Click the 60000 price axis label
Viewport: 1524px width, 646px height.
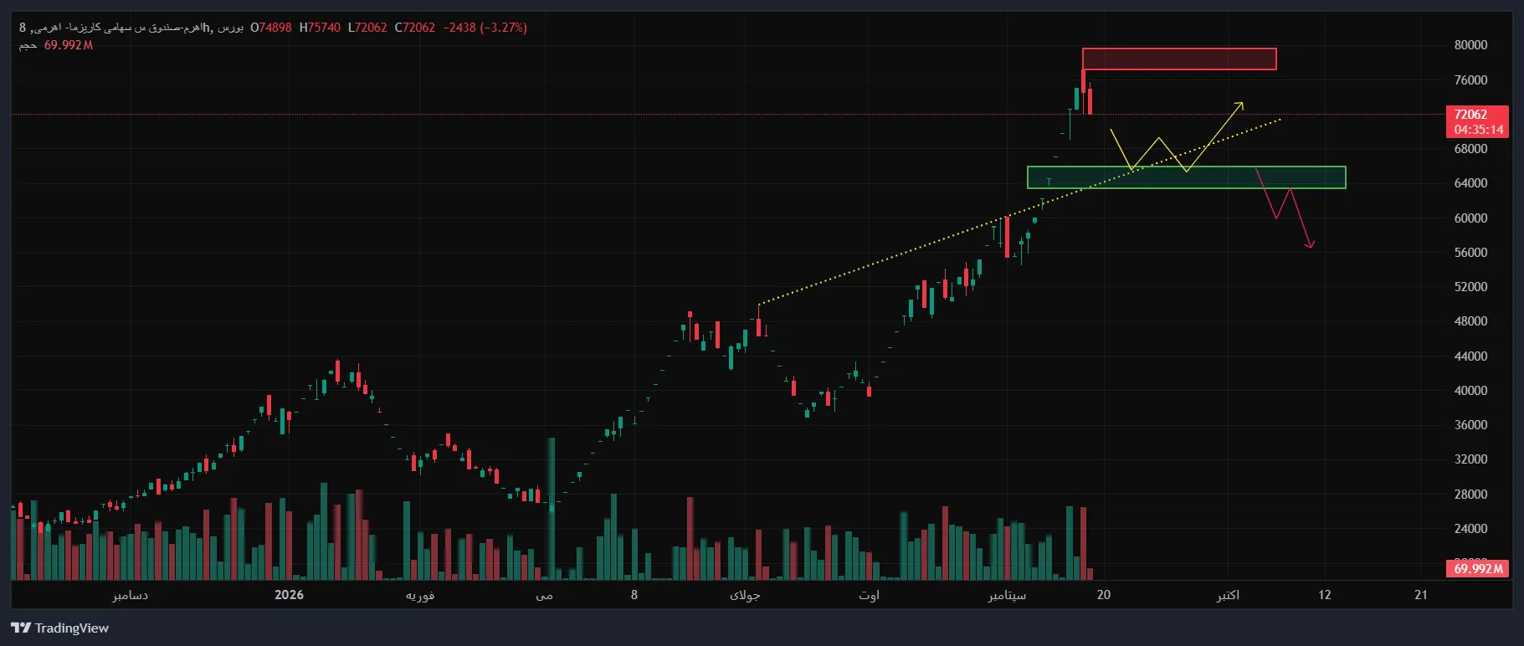[1470, 218]
